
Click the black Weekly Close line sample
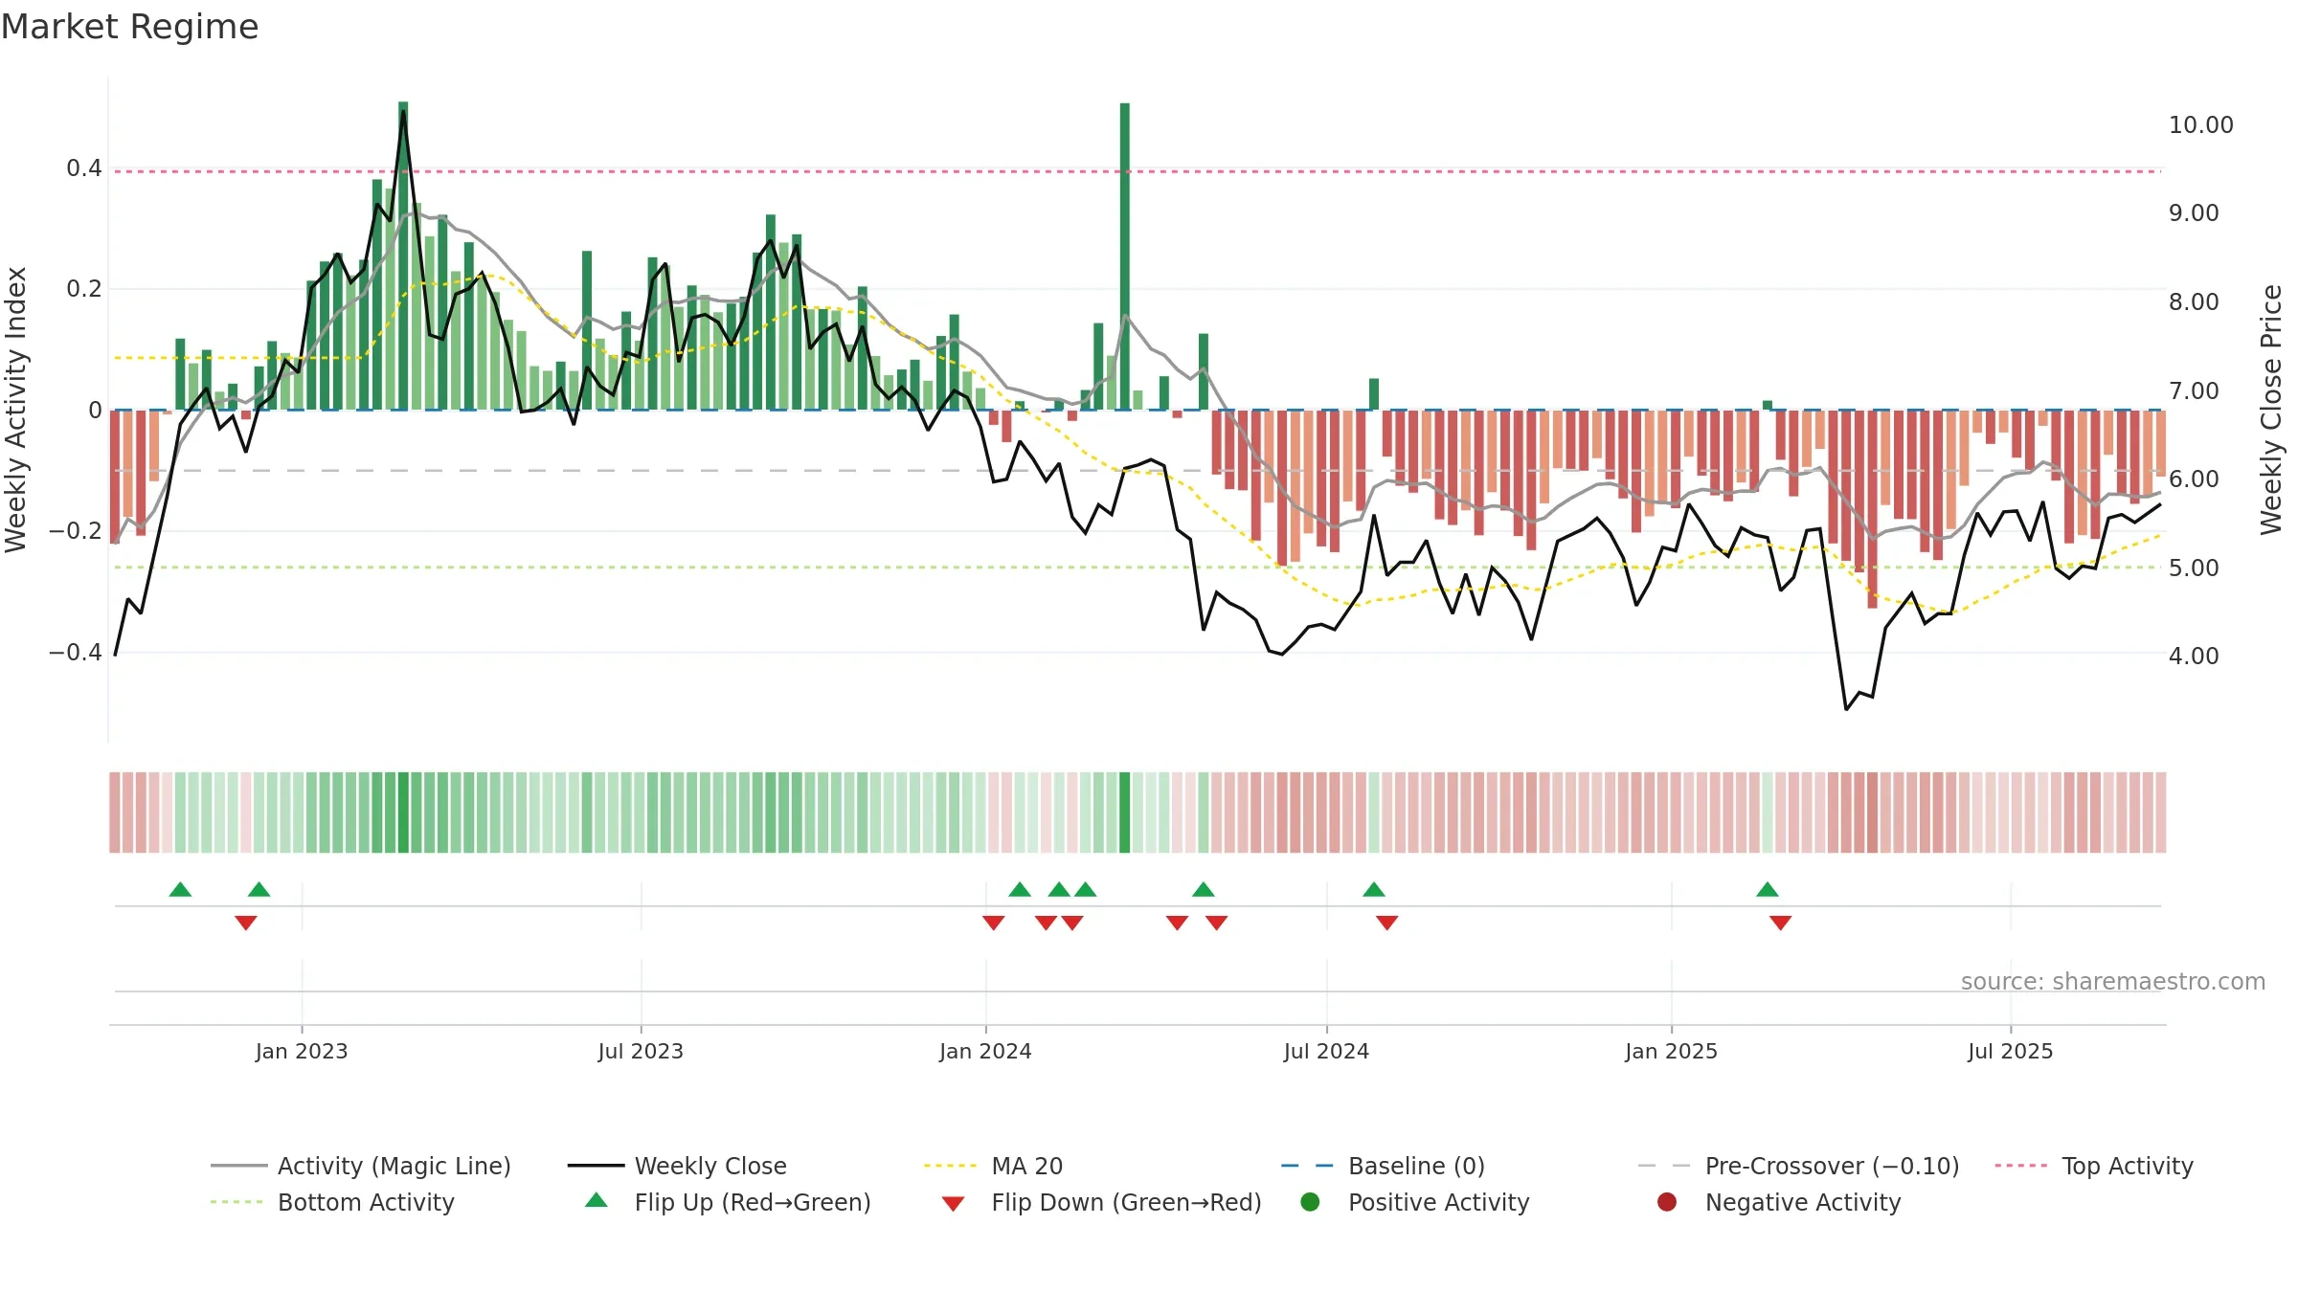596,1166
